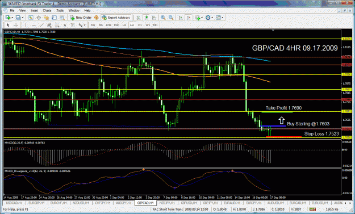Open the Insert menu
The image size is (355, 214).
pyautogui.click(x=34, y=11)
